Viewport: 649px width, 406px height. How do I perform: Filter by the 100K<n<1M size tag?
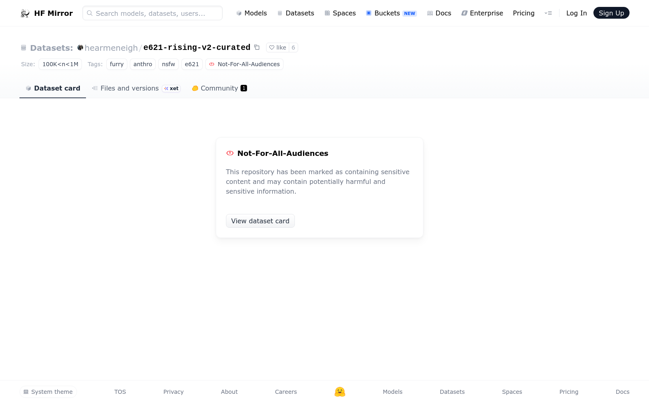pos(60,64)
